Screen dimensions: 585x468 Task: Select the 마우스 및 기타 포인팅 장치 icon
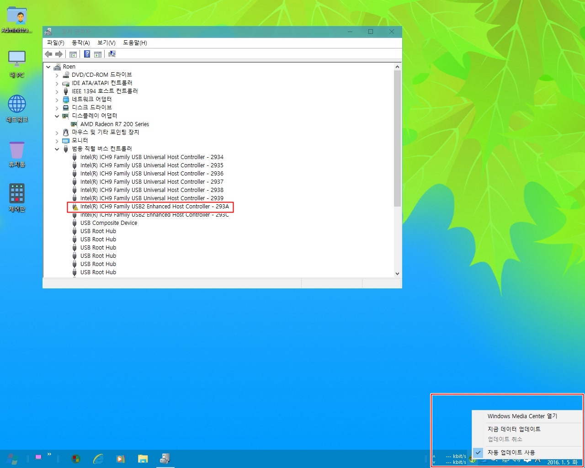[66, 133]
